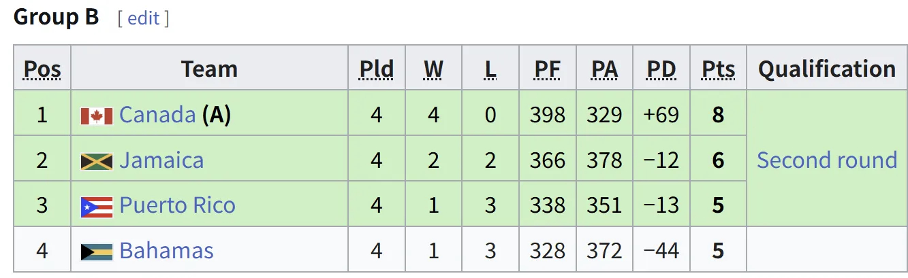908x278 pixels.
Task: Open the Canada team link
Action: 157,114
